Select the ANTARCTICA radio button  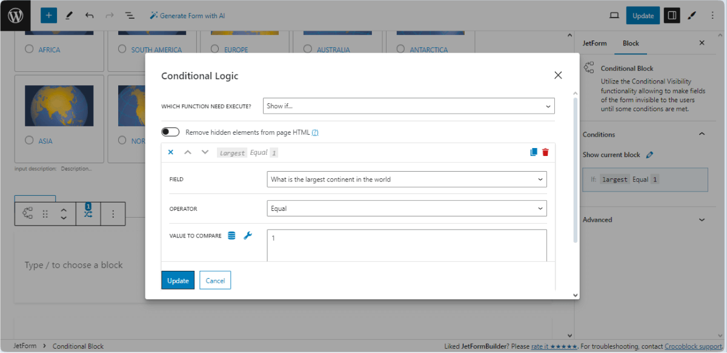pos(400,50)
